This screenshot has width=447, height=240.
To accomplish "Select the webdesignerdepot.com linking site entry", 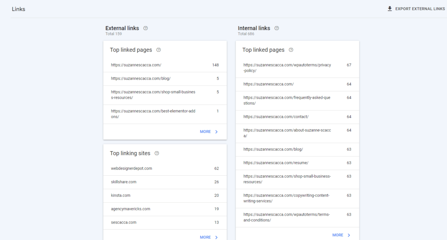I will pyautogui.click(x=131, y=168).
